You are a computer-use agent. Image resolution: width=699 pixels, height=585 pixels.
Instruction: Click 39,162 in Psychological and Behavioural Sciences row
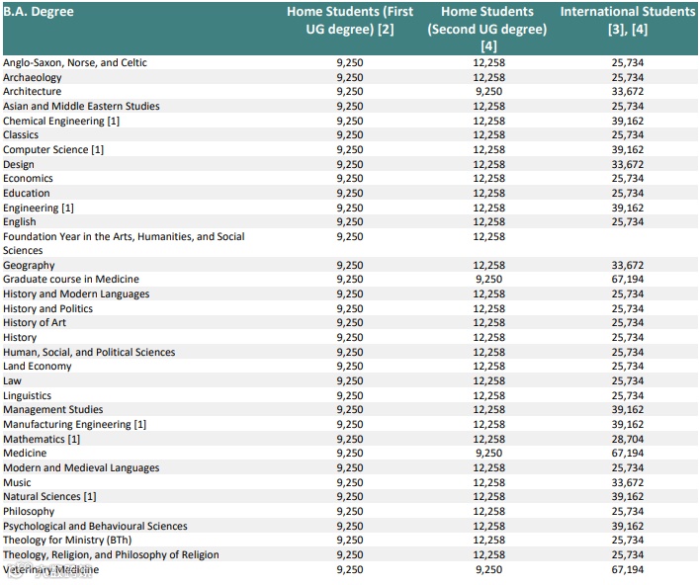[x=627, y=526]
